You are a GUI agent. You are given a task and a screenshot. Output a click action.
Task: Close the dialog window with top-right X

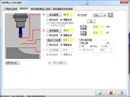[124, 2]
